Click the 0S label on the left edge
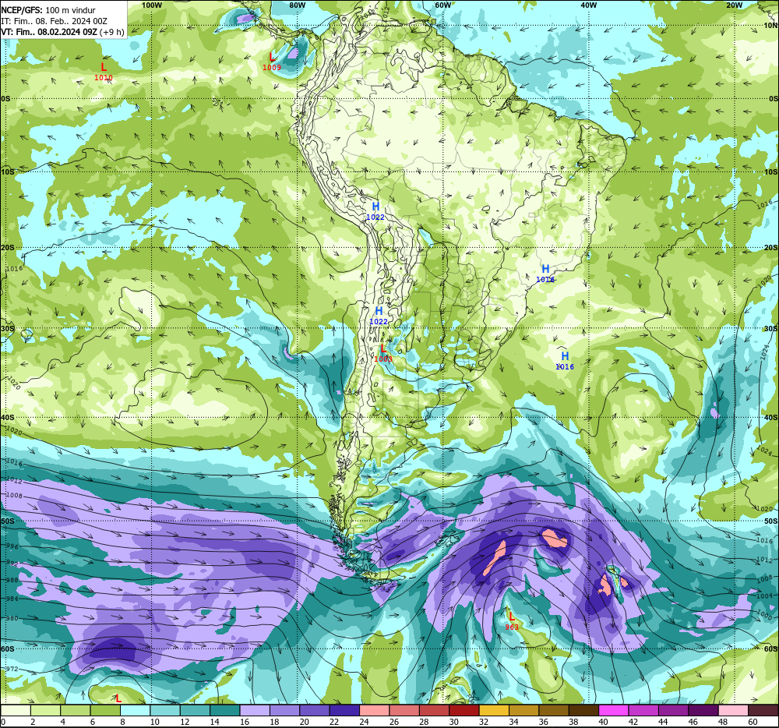 (5, 99)
